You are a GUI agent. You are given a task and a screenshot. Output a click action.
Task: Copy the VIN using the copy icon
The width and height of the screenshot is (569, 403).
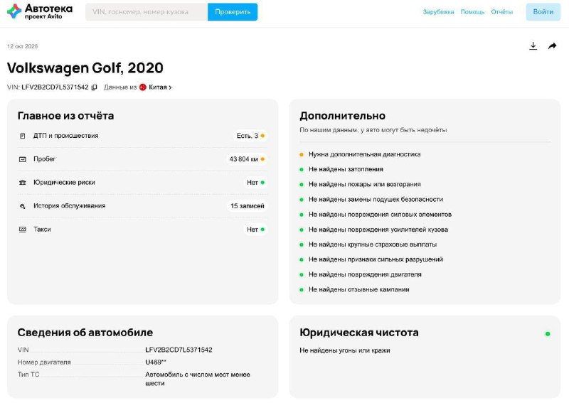tap(94, 87)
